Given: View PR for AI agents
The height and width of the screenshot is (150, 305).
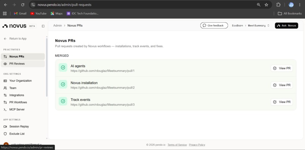Looking at the screenshot, I should (282, 68).
